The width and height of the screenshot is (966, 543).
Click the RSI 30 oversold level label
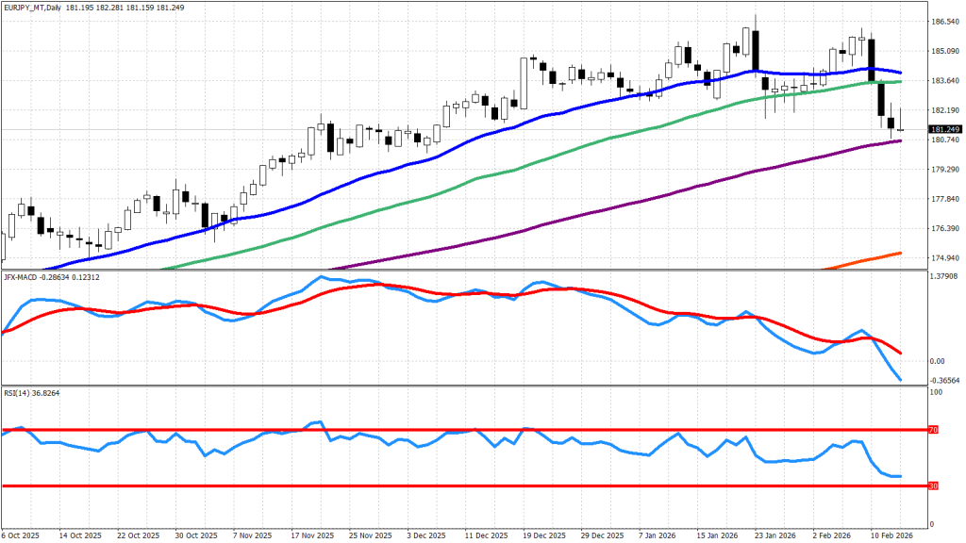tap(933, 486)
